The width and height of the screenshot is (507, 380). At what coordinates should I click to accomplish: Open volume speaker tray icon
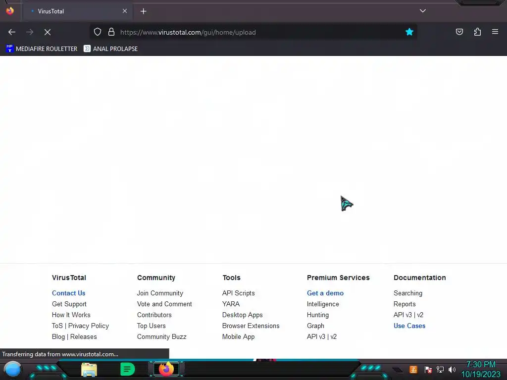click(x=452, y=369)
